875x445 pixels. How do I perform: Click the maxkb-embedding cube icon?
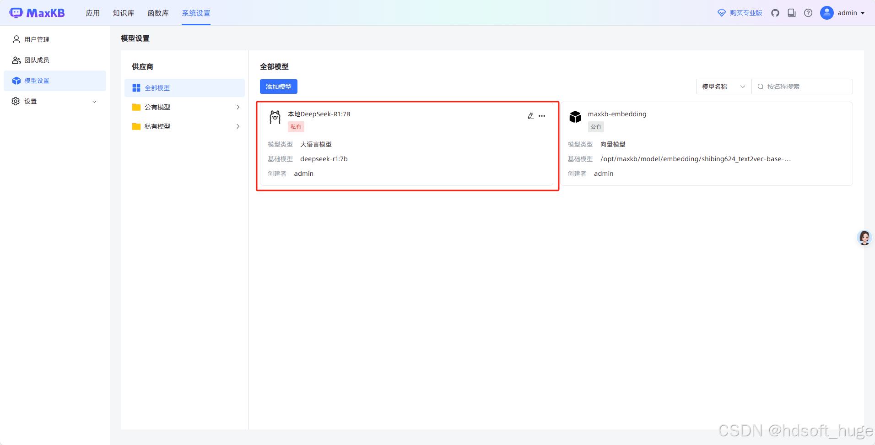pos(575,117)
